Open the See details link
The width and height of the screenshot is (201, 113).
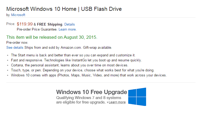[15, 47]
